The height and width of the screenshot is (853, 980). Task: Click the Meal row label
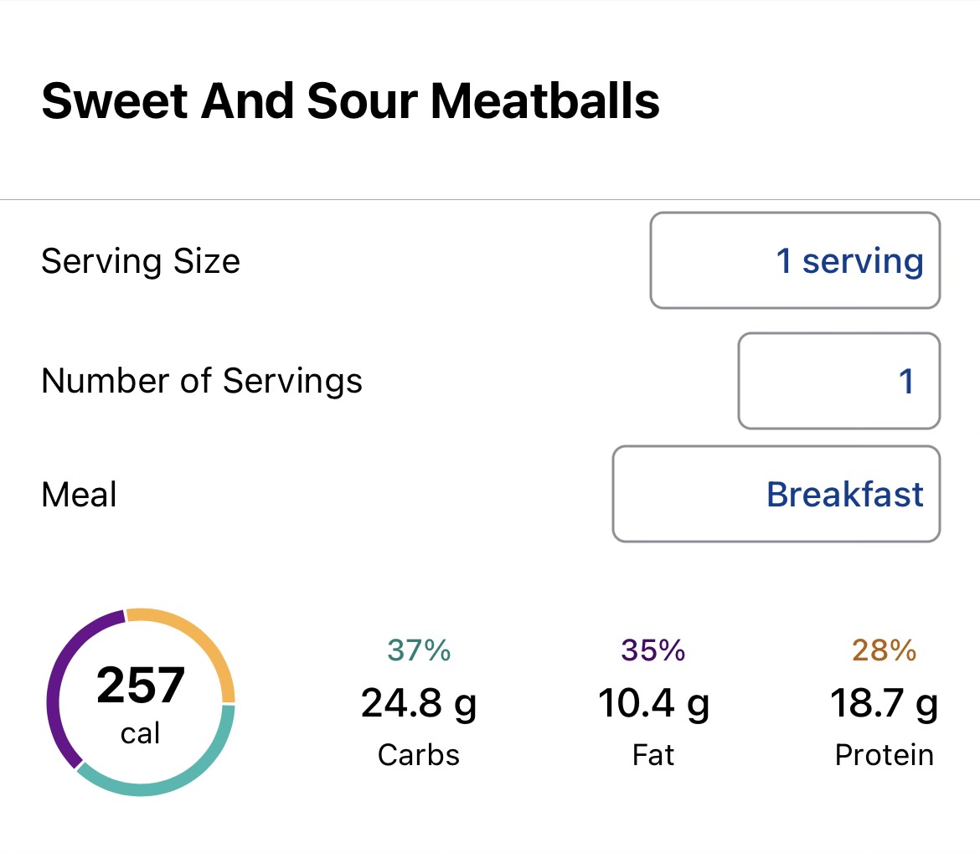pyautogui.click(x=80, y=494)
